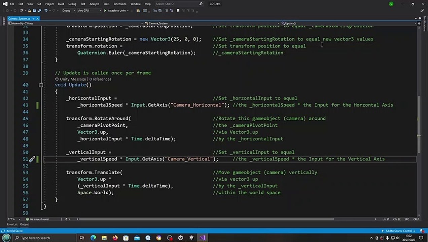
Task: Click the Visual Studio logo icon
Action: 4,4
